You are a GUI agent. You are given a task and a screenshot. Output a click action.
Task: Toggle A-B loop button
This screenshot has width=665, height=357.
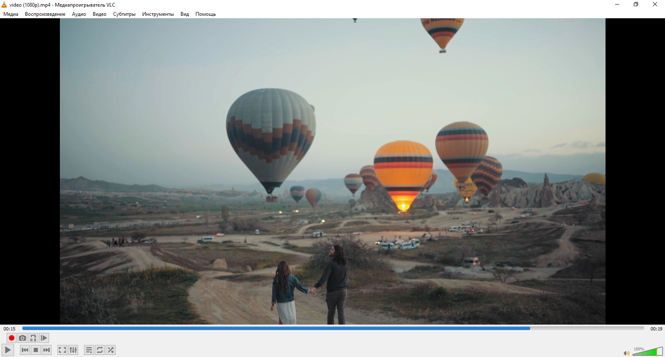click(x=33, y=338)
